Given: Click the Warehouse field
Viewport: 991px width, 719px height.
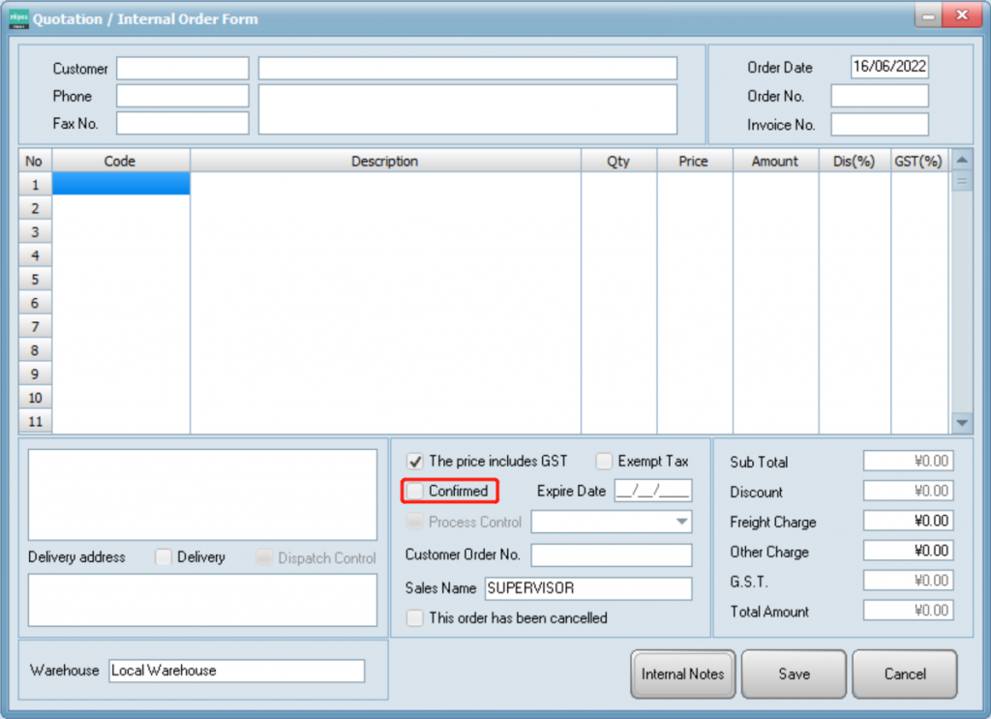Looking at the screenshot, I should [x=236, y=671].
